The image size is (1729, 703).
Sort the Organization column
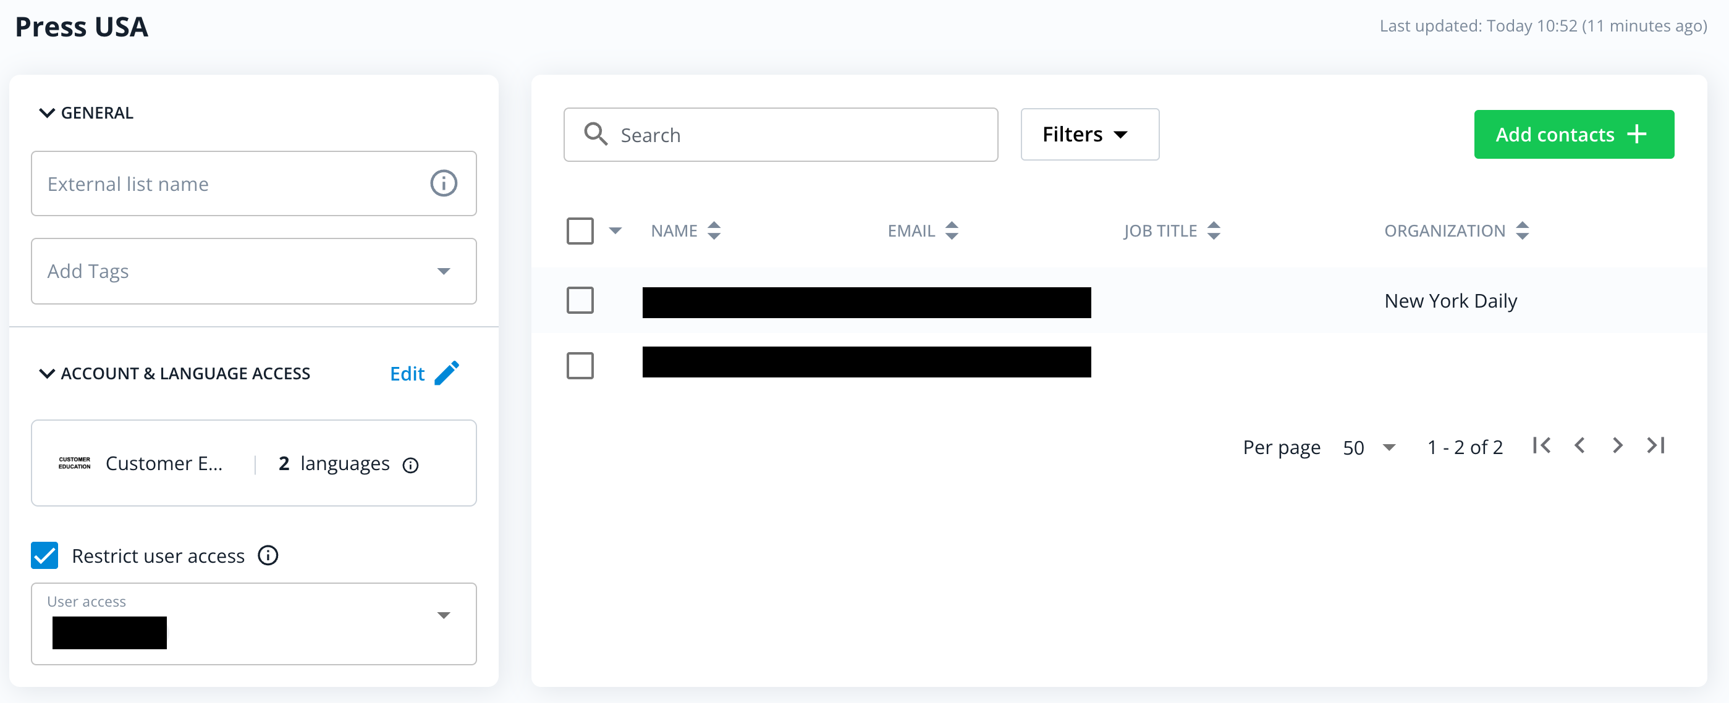(x=1523, y=230)
